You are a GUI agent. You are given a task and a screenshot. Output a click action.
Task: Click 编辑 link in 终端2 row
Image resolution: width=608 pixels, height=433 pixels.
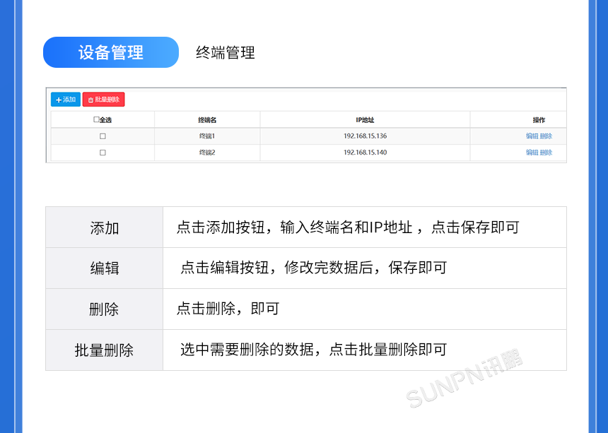pyautogui.click(x=532, y=153)
